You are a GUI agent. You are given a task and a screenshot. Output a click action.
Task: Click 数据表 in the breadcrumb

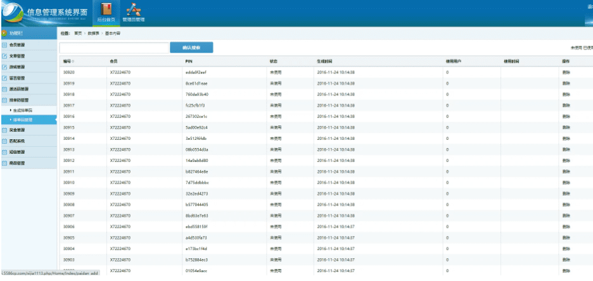point(93,34)
